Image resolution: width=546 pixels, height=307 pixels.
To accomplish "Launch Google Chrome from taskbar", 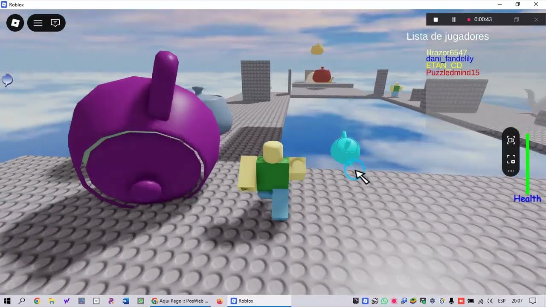I will pyautogui.click(x=37, y=301).
